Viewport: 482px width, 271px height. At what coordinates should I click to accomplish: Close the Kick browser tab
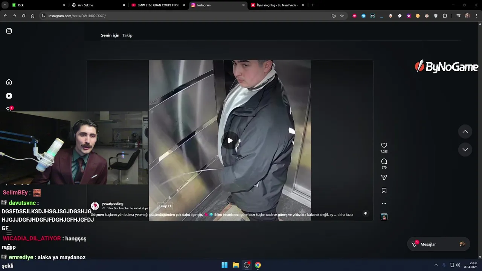click(x=64, y=5)
